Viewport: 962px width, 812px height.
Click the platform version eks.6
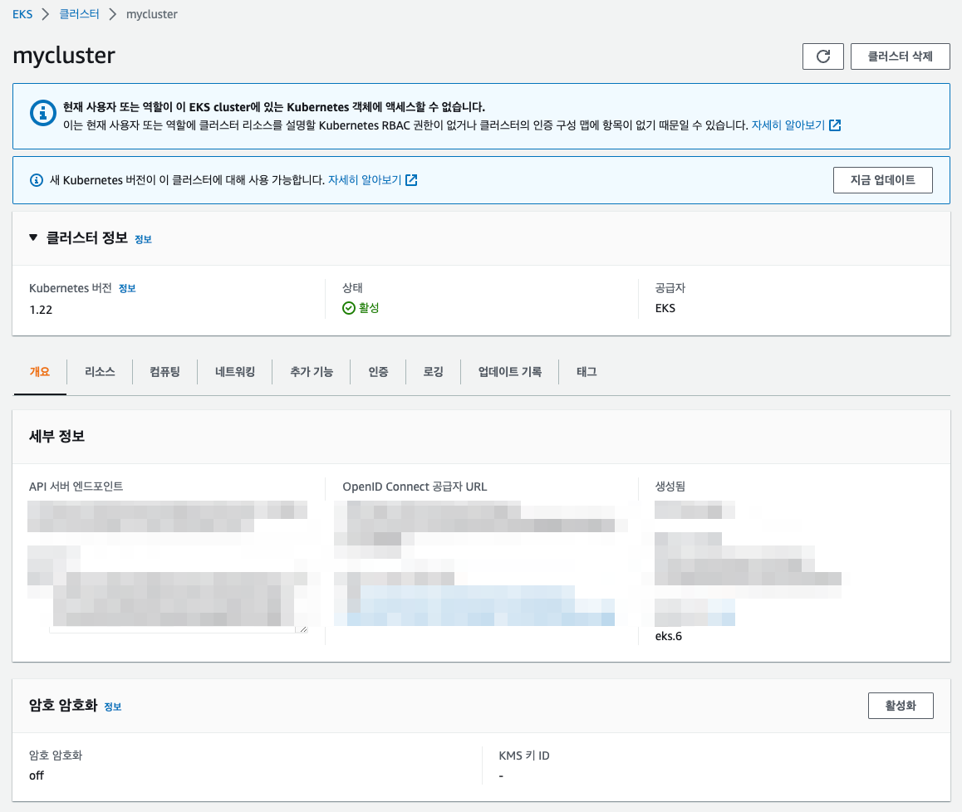(x=669, y=637)
